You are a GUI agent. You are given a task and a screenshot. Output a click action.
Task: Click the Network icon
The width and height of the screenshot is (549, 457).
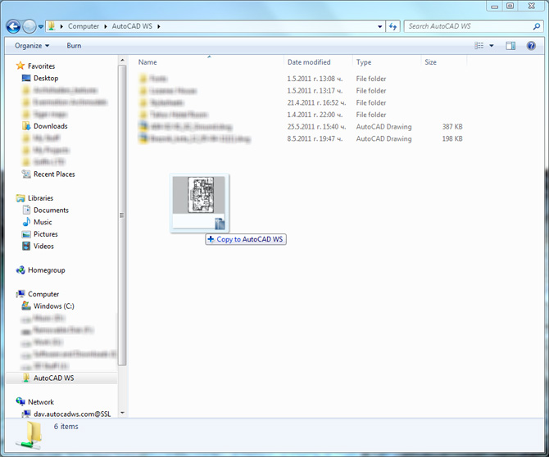point(20,401)
